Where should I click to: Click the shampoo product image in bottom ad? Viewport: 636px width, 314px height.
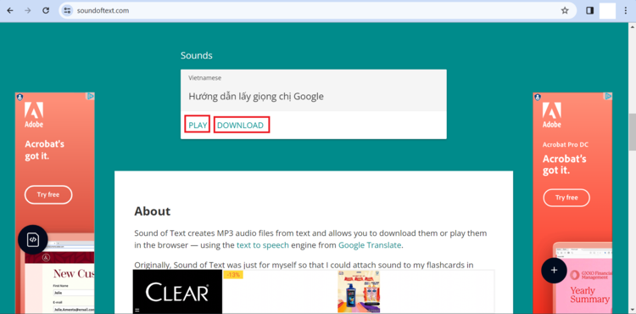[x=359, y=292]
